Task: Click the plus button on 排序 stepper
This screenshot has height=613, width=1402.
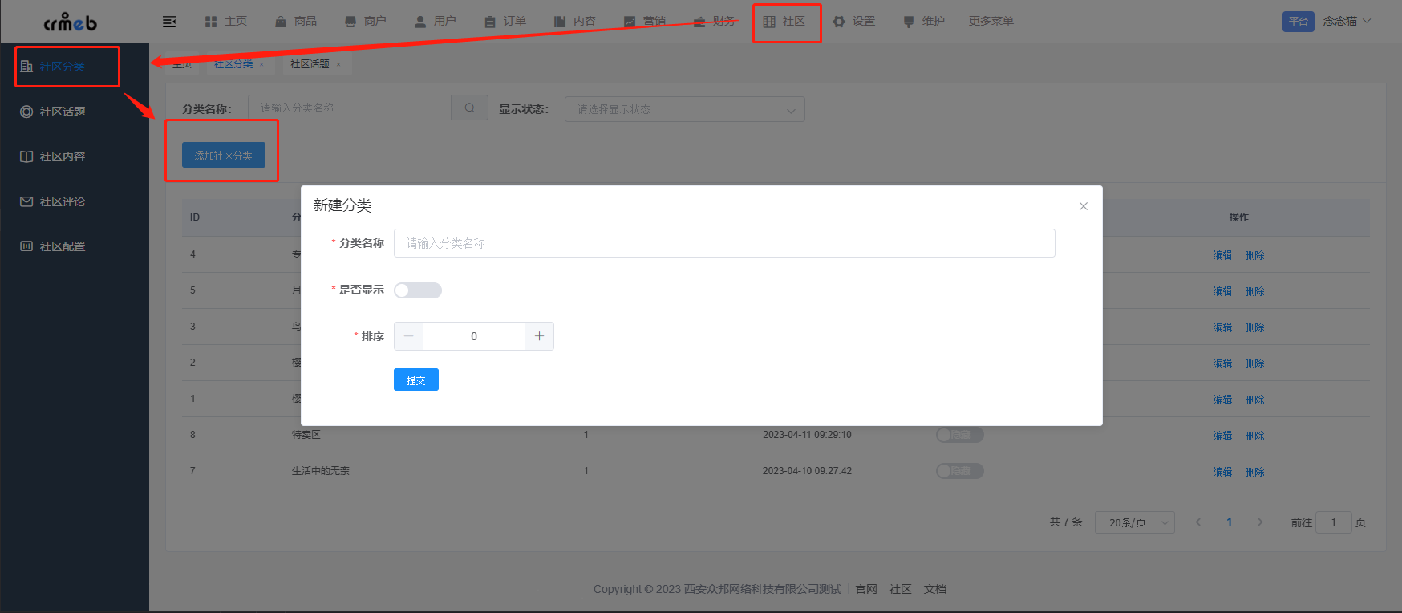Action: (x=539, y=336)
